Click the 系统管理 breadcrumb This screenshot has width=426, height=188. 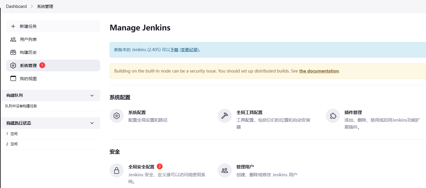pyautogui.click(x=45, y=6)
